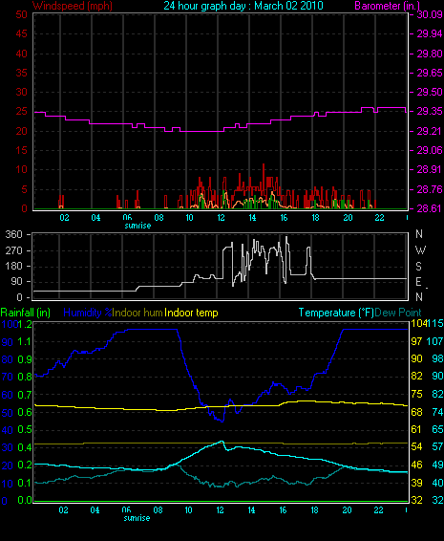Select blue humidity axis value 80
Image resolution: width=444 pixels, height=541 pixels.
click(x=8, y=359)
